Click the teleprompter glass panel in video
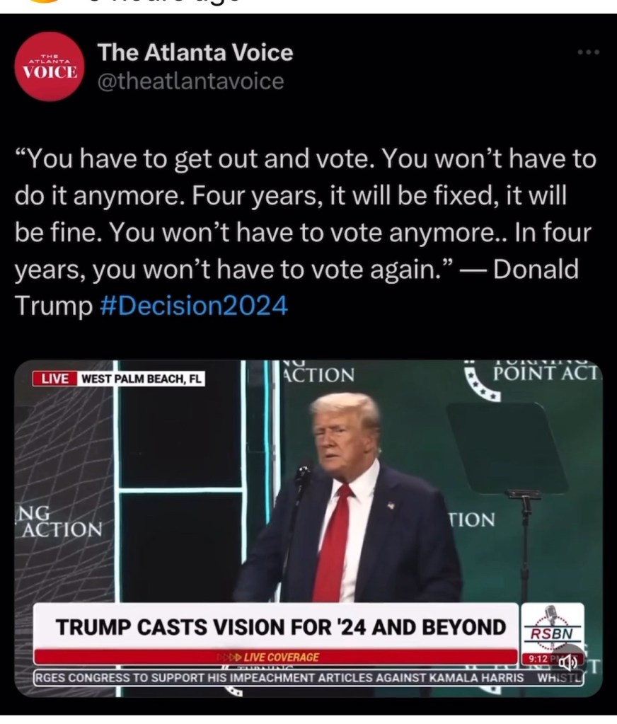The height and width of the screenshot is (724, 617). click(x=507, y=447)
